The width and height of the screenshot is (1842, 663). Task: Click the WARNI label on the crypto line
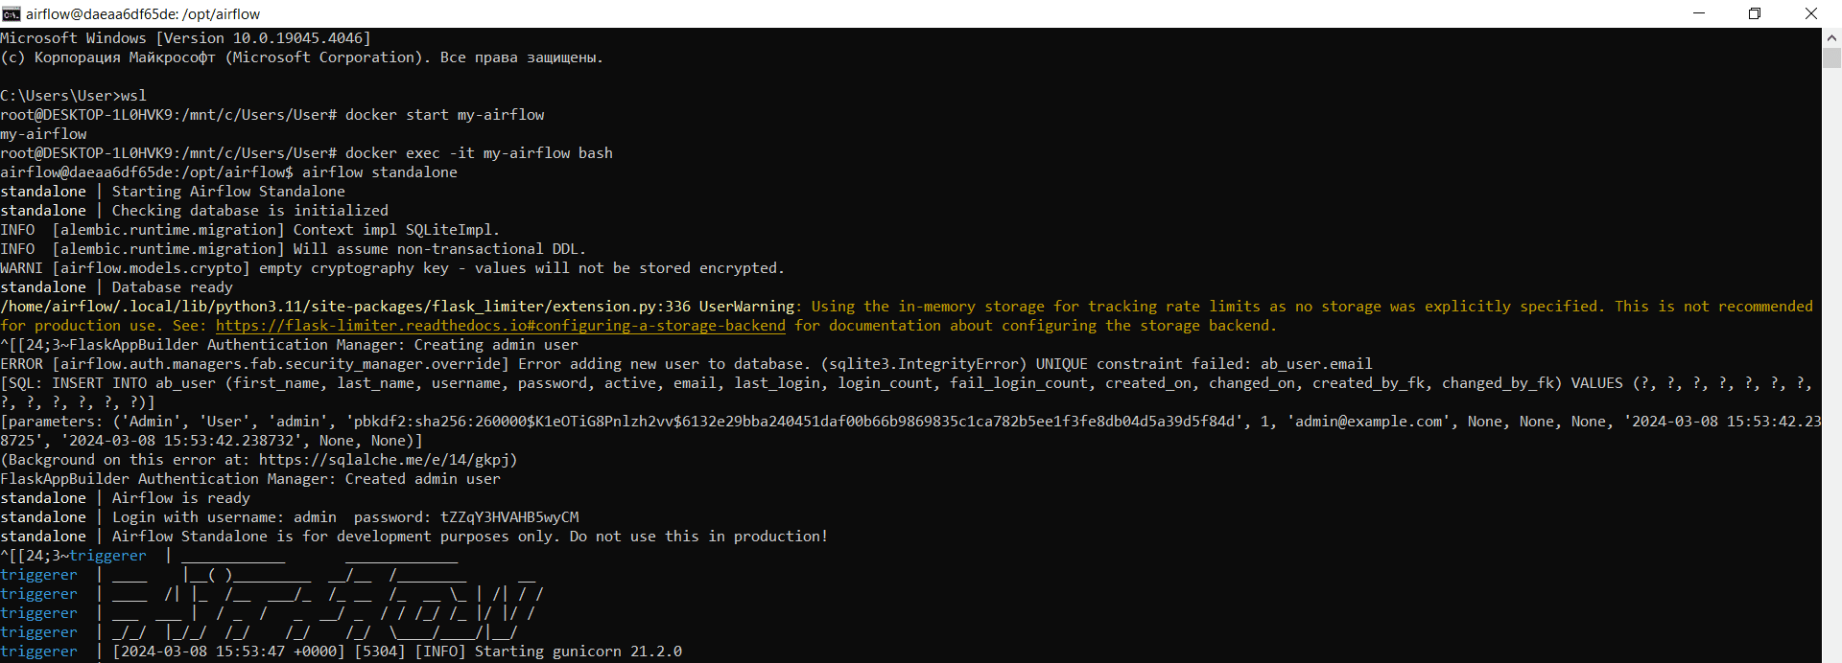22,268
